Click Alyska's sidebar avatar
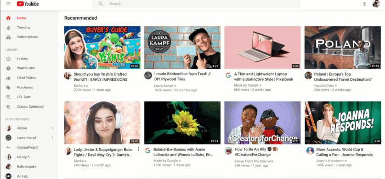This screenshot has width=385, height=179. pyautogui.click(x=9, y=128)
